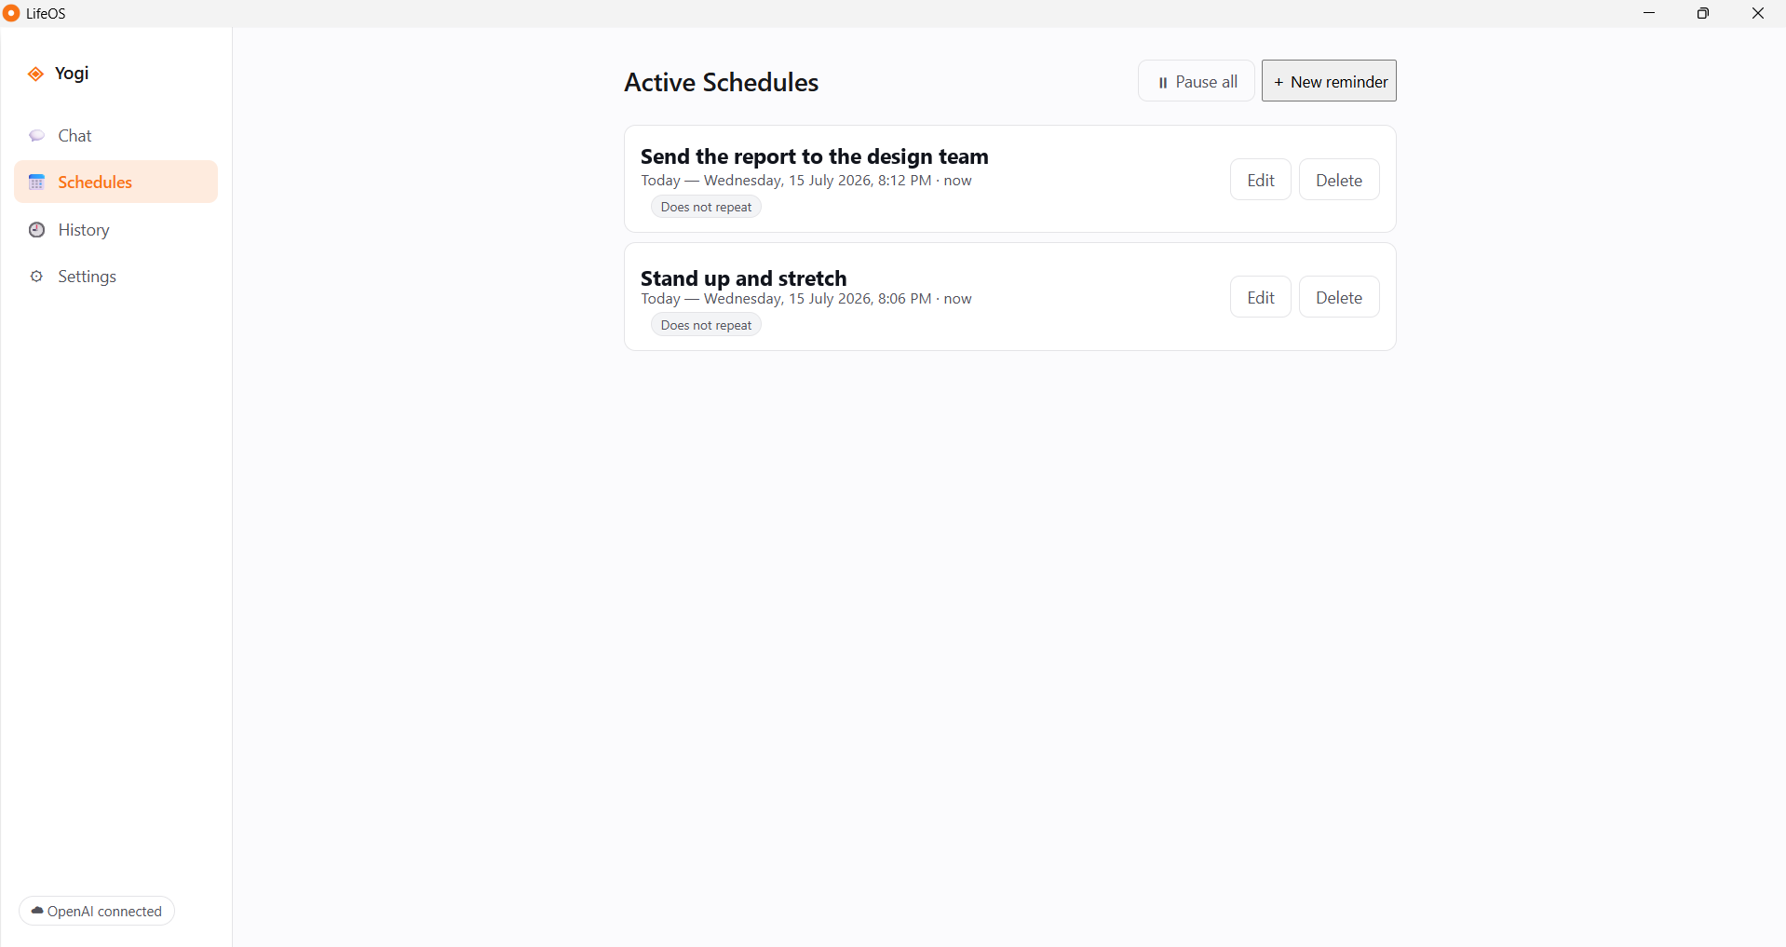
Task: Maximize the LifeOS window
Action: click(x=1703, y=13)
